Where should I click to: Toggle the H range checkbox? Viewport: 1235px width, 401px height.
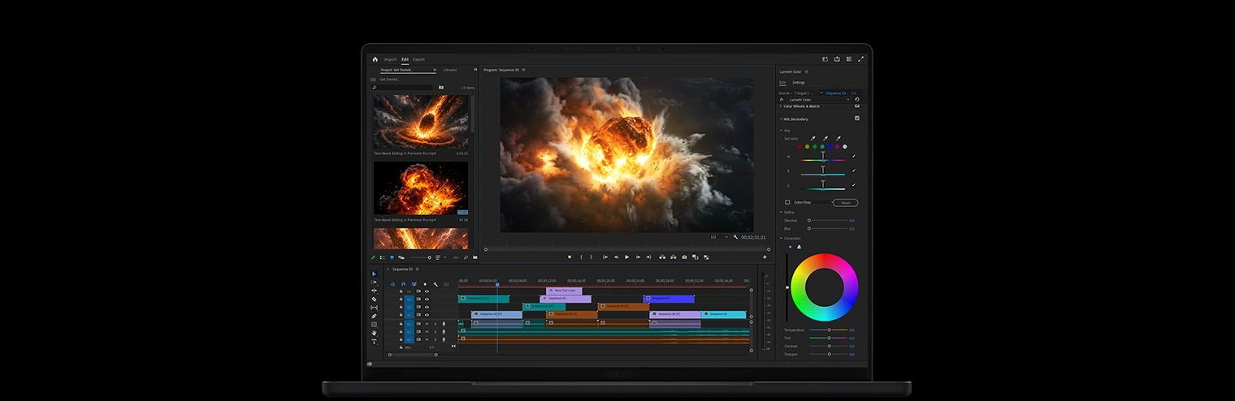click(854, 156)
